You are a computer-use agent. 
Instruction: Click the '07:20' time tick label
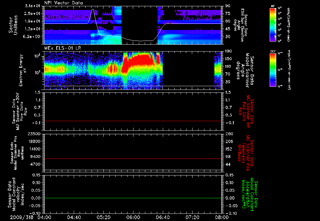(x=192, y=217)
